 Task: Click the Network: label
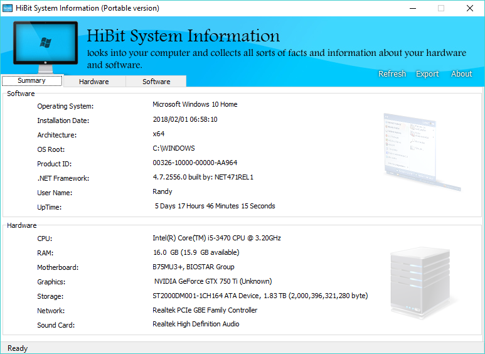(51, 311)
